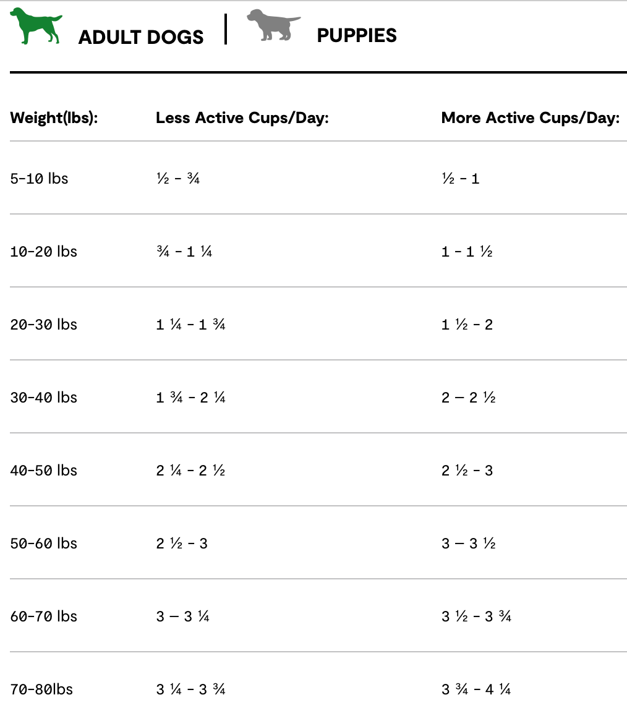Image resolution: width=627 pixels, height=721 pixels.
Task: Select the less active value 2 ¼ - 2 ½
Action: [190, 471]
